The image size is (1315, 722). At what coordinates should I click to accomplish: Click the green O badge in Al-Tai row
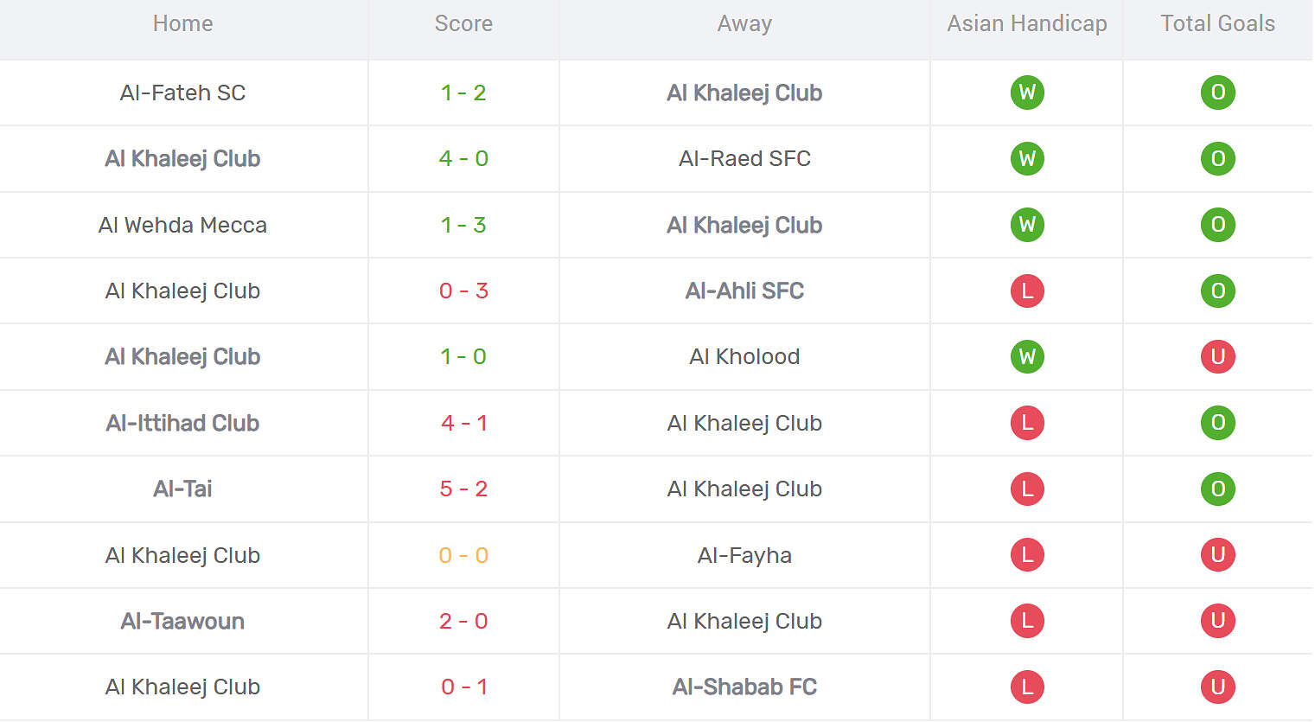[1217, 489]
